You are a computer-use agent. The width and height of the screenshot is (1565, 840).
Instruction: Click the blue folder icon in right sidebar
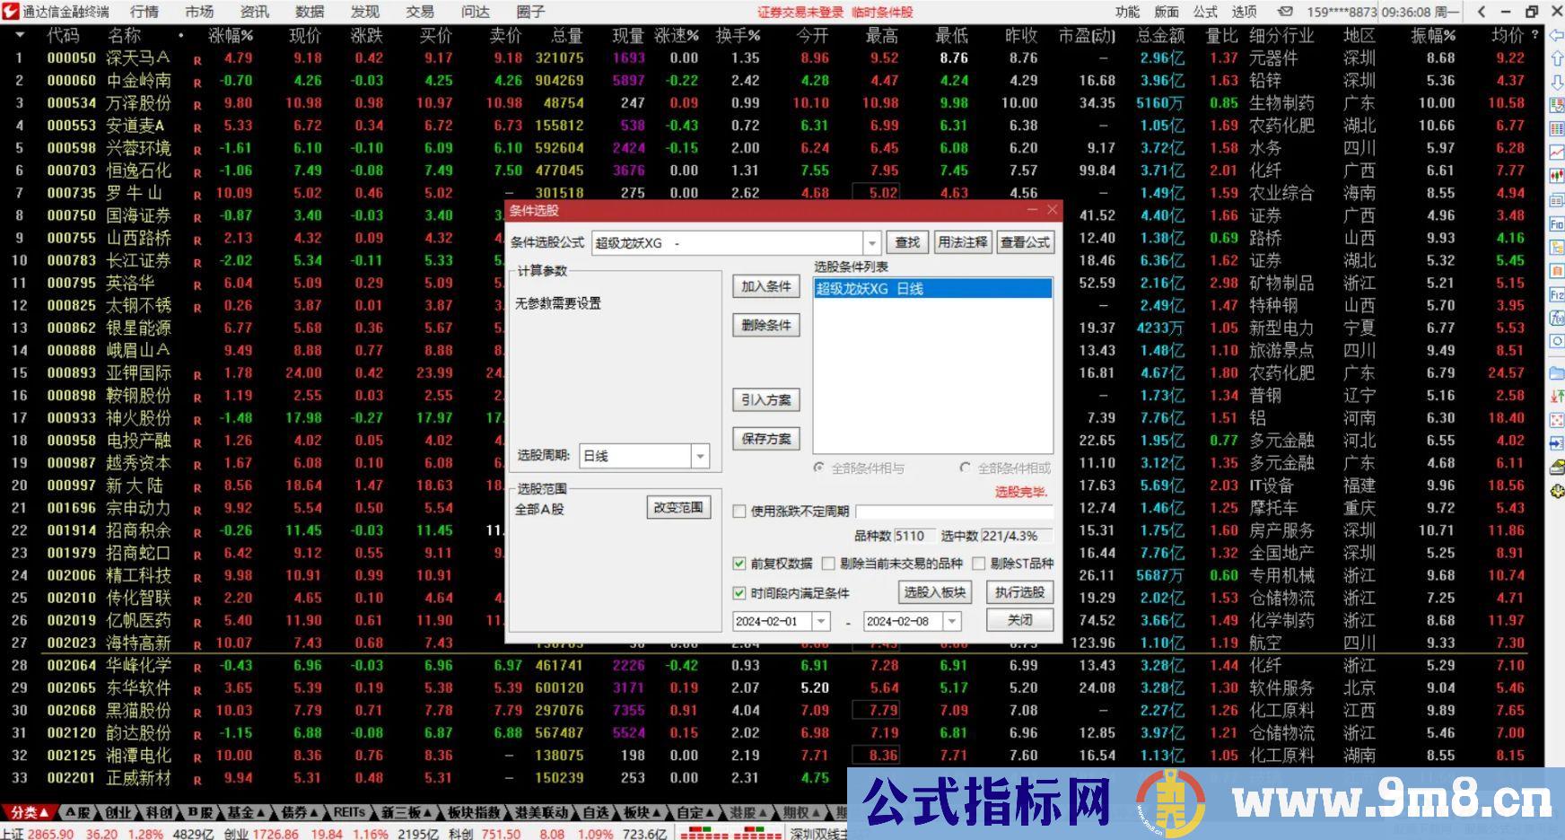click(1557, 373)
